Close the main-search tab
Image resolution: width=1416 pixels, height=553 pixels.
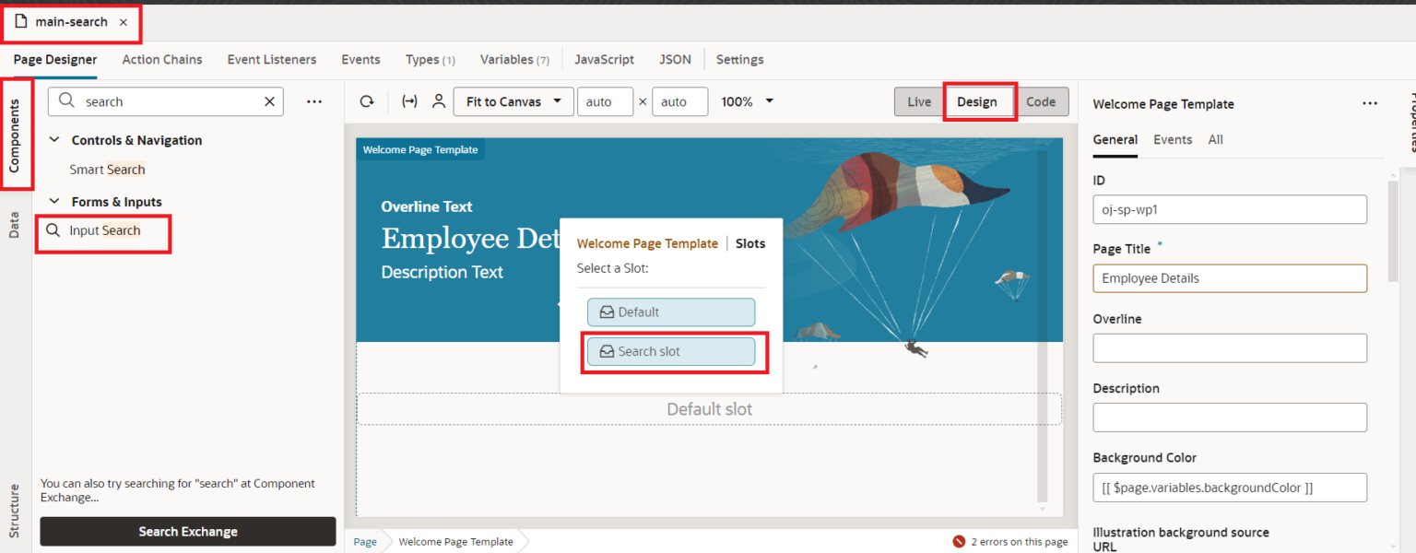[x=124, y=22]
